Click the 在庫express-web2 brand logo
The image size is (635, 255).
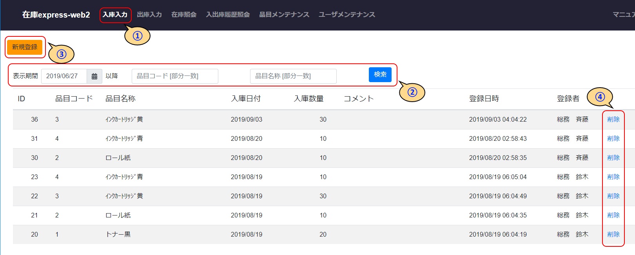pyautogui.click(x=56, y=15)
